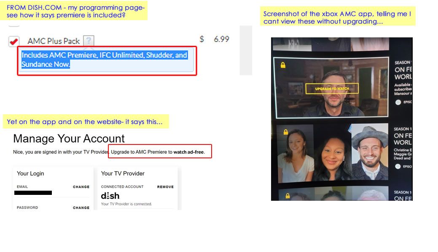The width and height of the screenshot is (438, 252).
Task: Click 'Your TV Provider is connected.' text
Action: click(126, 204)
